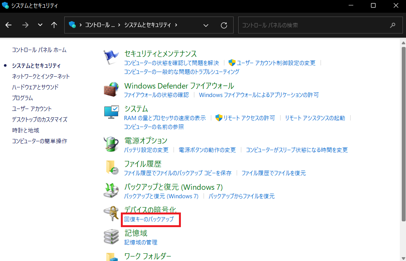Image resolution: width=406 pixels, height=261 pixels.
Task: Click コンピューターの状態を確認して問題を解決 link
Action: (171, 63)
